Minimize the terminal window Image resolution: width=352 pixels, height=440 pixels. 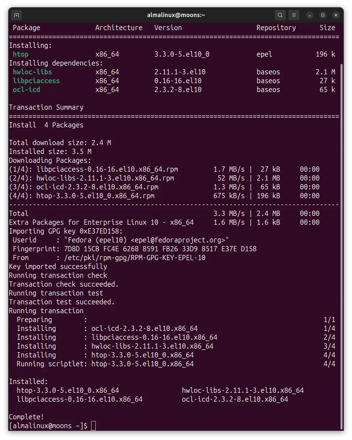click(x=310, y=15)
